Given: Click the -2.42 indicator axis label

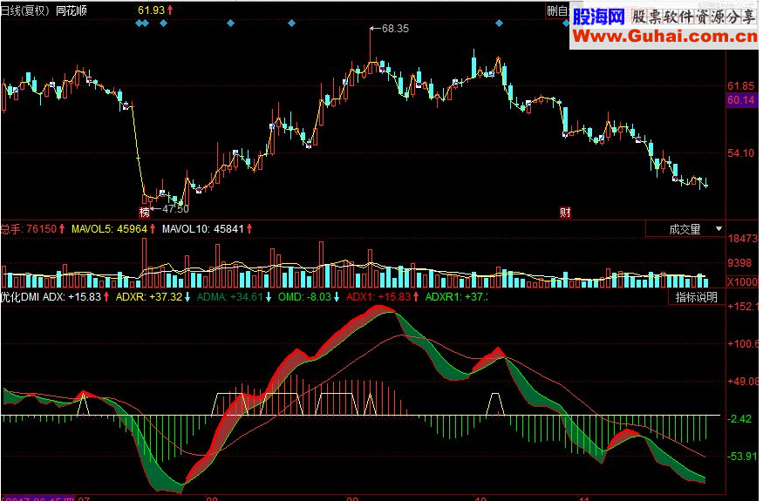Looking at the screenshot, I should click(740, 419).
